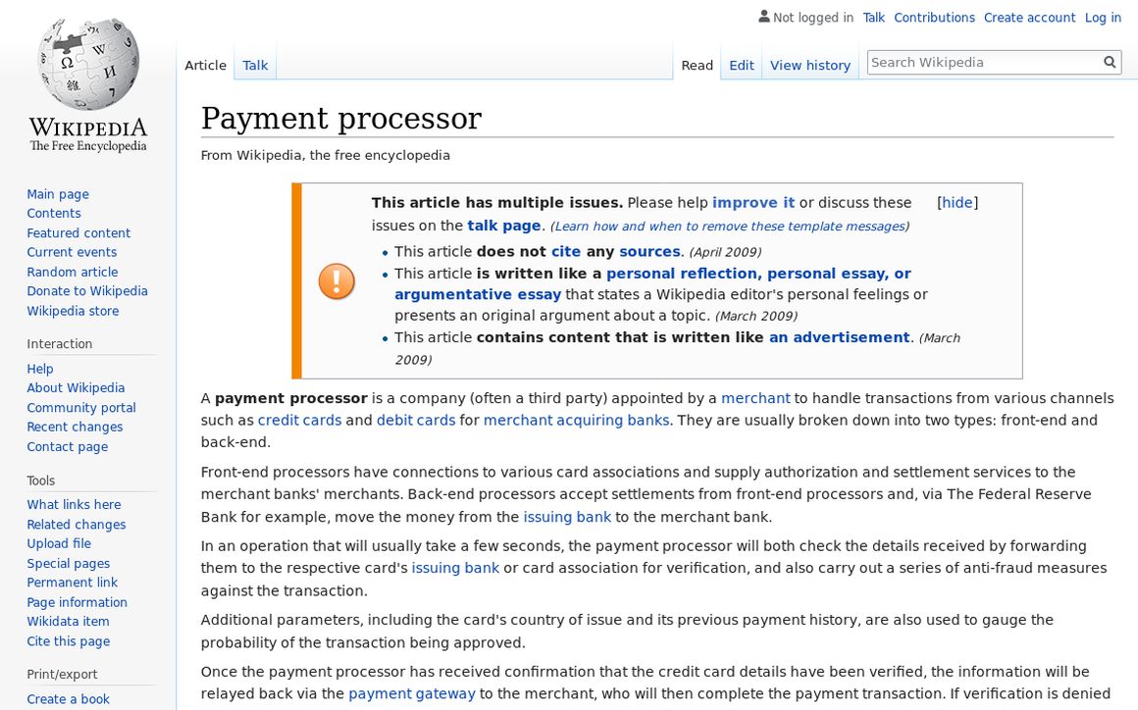Click Cite this page
Screen dimensions: 1138x710
[69, 641]
